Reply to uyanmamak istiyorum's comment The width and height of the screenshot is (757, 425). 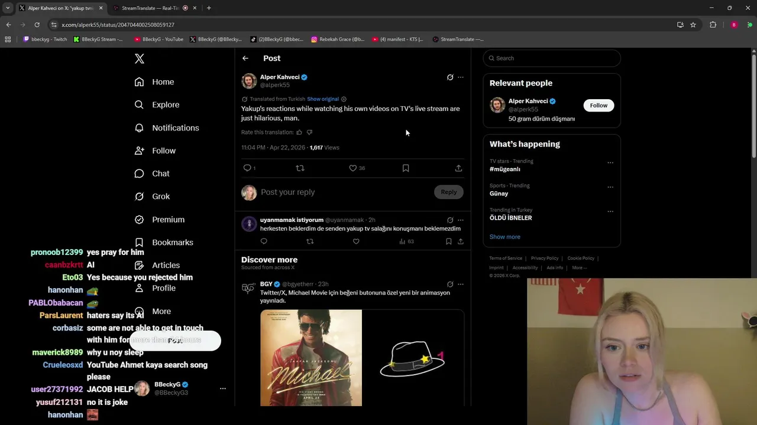[264, 241]
